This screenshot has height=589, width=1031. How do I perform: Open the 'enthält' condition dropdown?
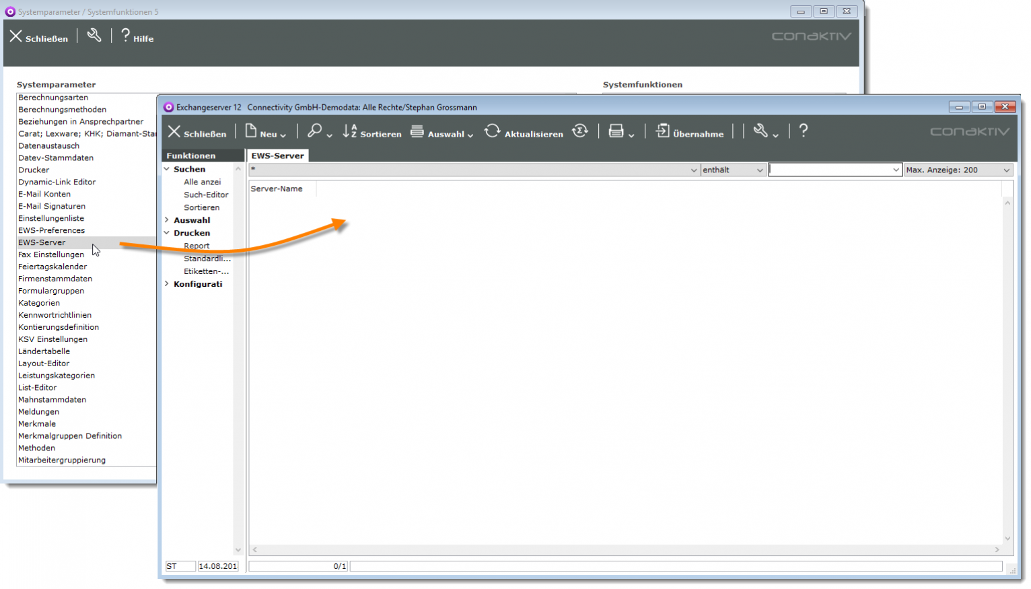(x=733, y=170)
